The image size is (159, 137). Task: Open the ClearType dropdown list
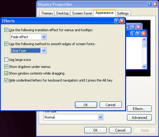click(x=44, y=51)
